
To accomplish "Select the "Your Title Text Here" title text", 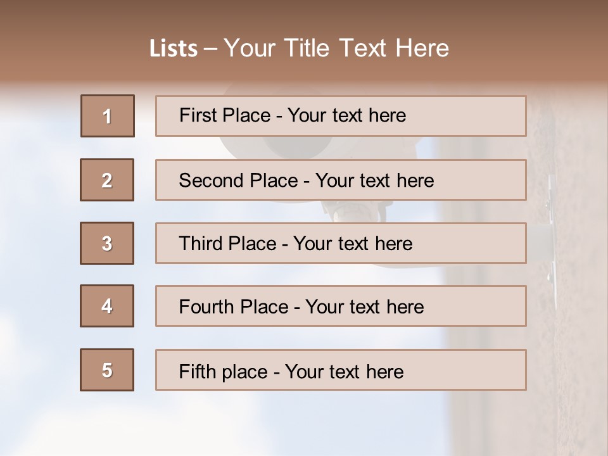I will pos(336,48).
